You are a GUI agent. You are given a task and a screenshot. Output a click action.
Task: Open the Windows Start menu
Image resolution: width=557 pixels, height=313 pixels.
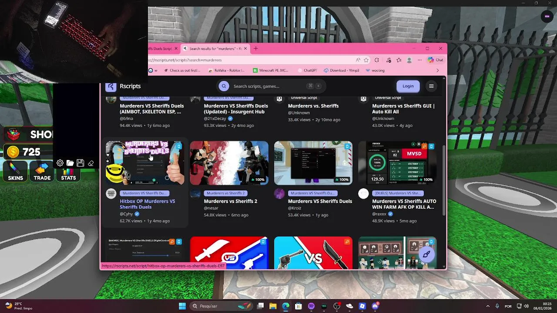[182, 306]
